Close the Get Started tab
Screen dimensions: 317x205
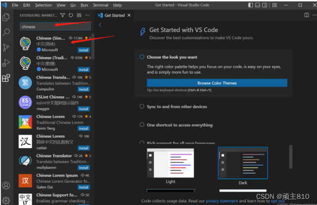click(x=129, y=15)
